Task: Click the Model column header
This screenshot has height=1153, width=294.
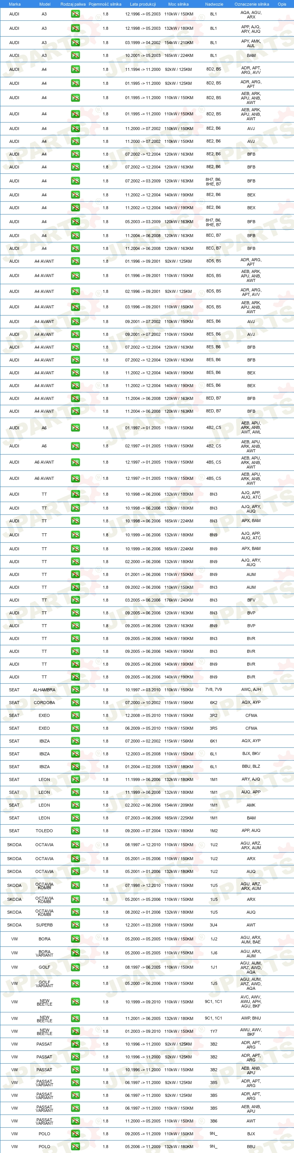Action: (x=45, y=4)
